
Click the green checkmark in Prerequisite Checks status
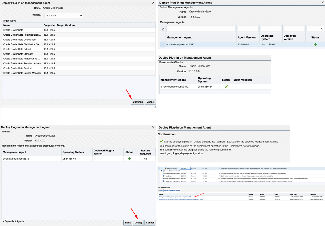(226, 87)
